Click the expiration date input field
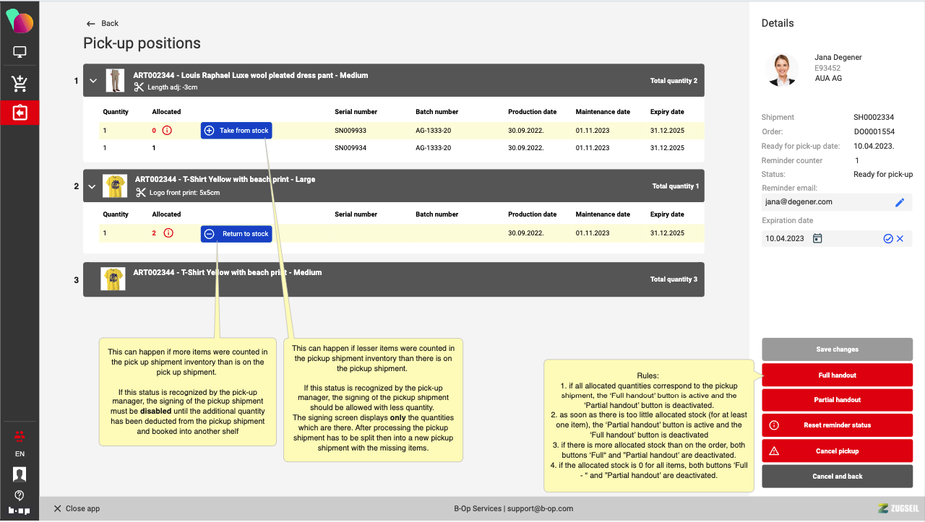The image size is (925, 522). click(785, 239)
